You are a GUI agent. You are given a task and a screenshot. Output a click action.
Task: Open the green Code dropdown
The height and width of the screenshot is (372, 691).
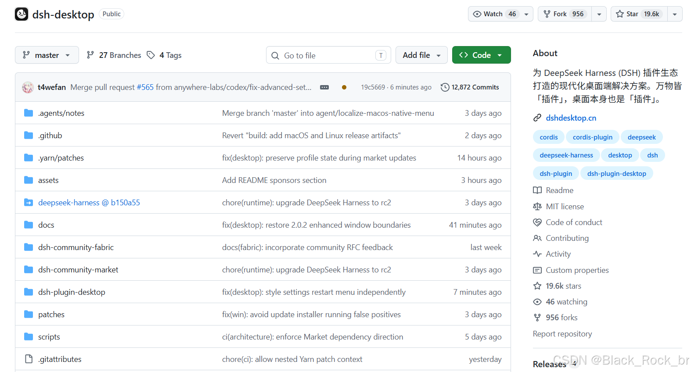481,55
